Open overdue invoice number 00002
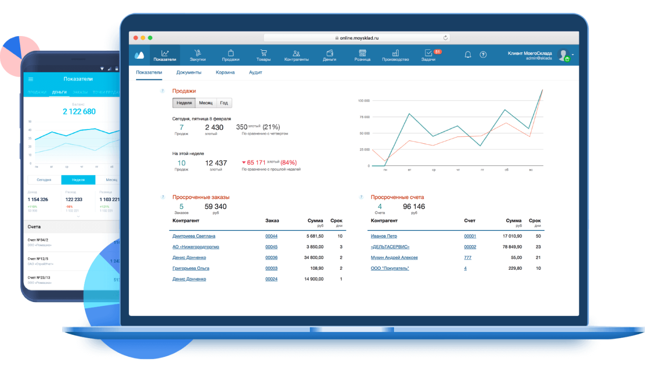645x367 pixels. pyautogui.click(x=470, y=247)
